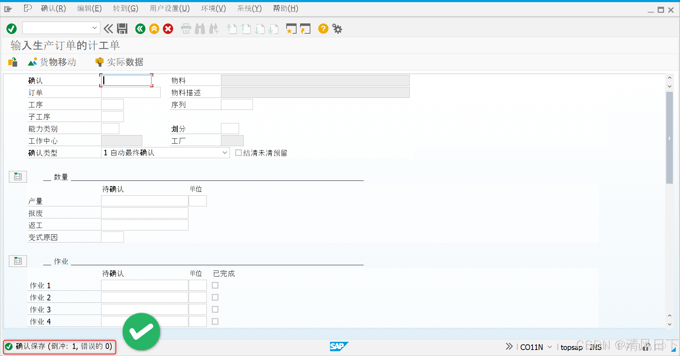This screenshot has width=680, height=356.
Task: Click the customize layout gear icon
Action: 337,29
